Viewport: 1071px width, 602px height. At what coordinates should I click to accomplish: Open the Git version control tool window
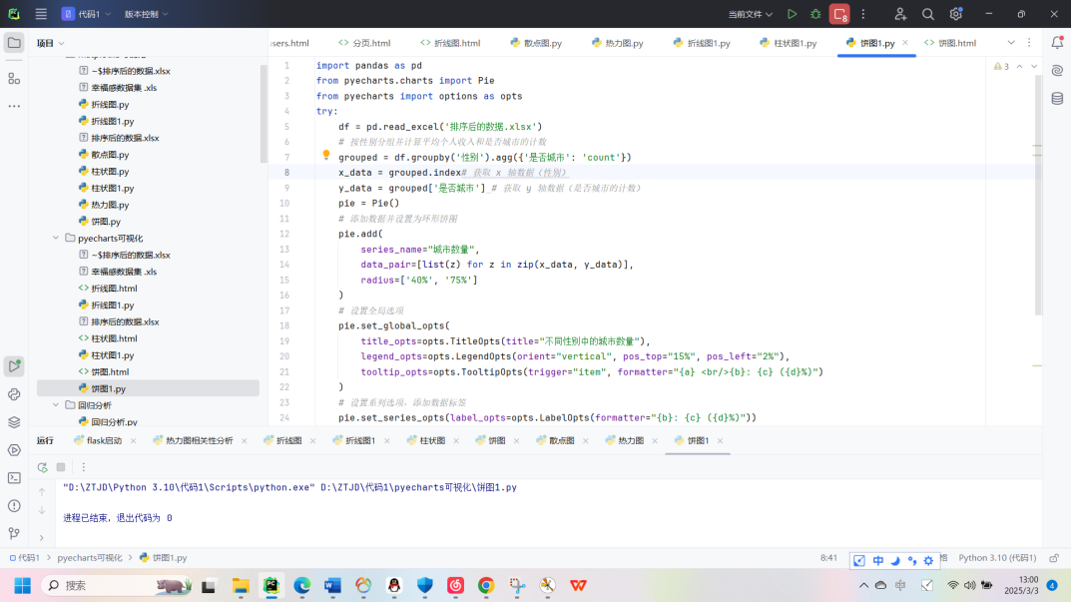tap(14, 534)
